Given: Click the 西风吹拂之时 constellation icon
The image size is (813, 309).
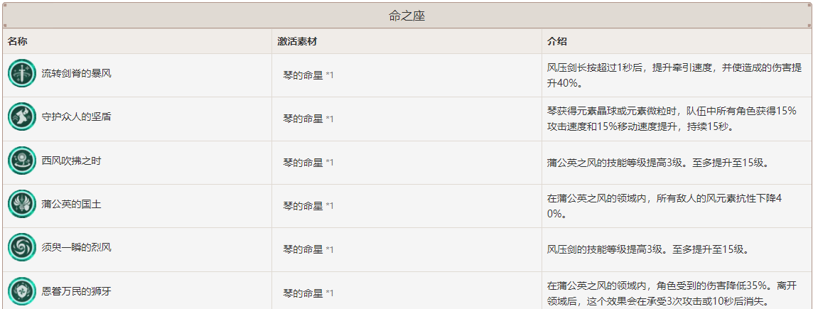Looking at the screenshot, I should tap(22, 161).
